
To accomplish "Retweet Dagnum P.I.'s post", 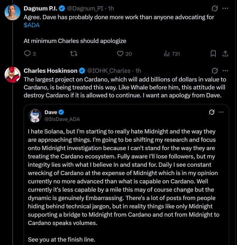I will 73,54.
